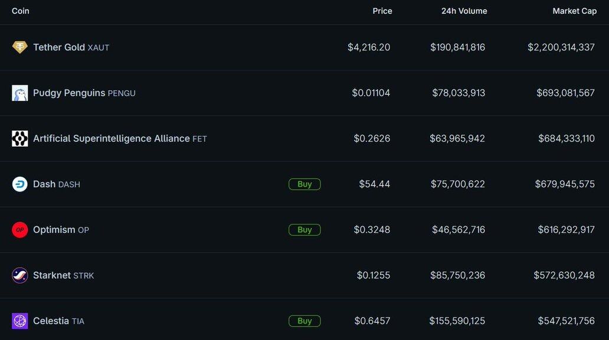The height and width of the screenshot is (340, 609).
Task: Click the purple Celestia icon
Action: click(20, 321)
